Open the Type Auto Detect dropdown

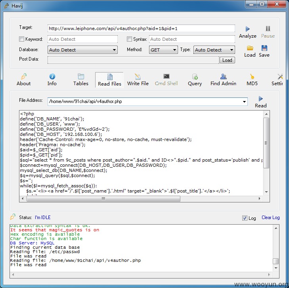[x=214, y=50]
